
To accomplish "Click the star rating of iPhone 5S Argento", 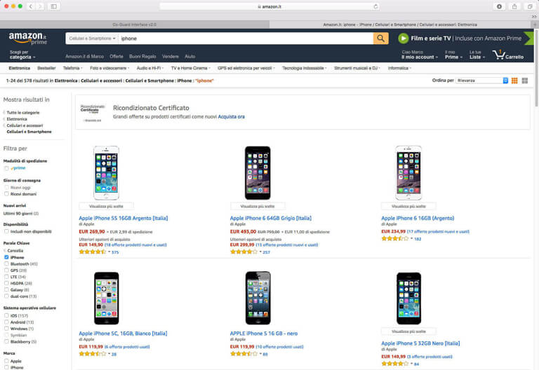I will (92, 252).
